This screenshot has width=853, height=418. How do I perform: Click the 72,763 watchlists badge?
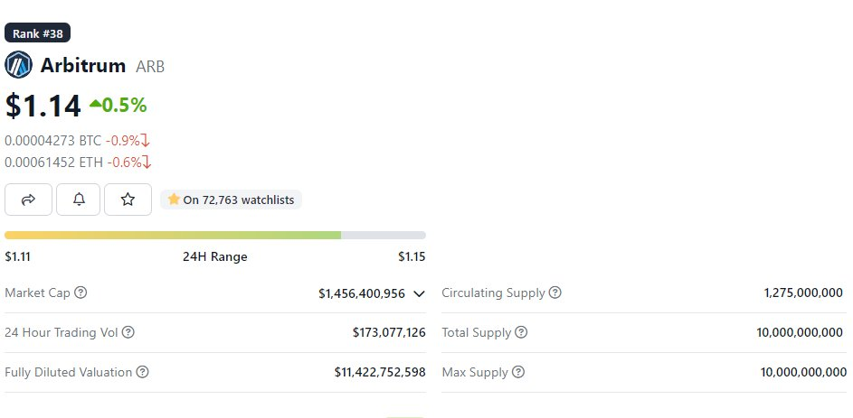click(x=232, y=200)
